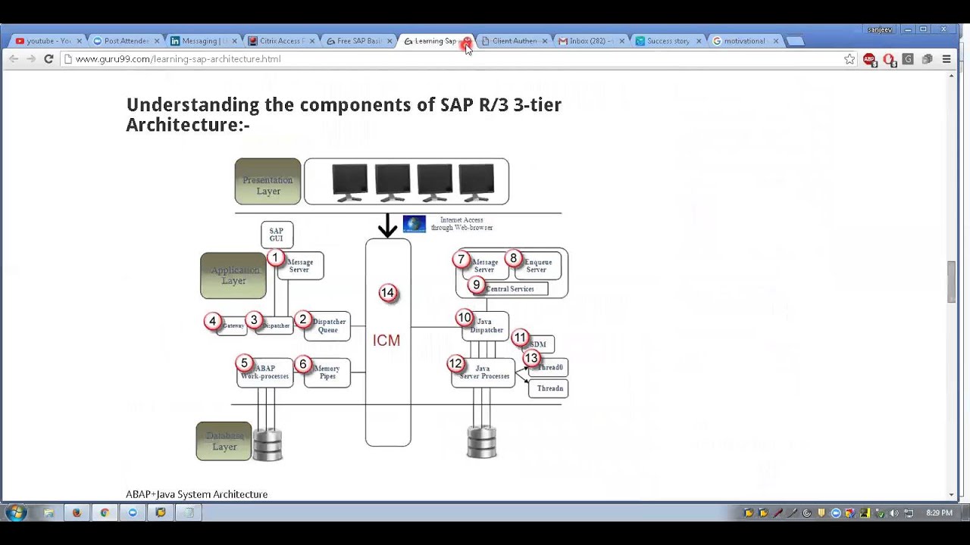Click the red O extension icon

point(889,59)
